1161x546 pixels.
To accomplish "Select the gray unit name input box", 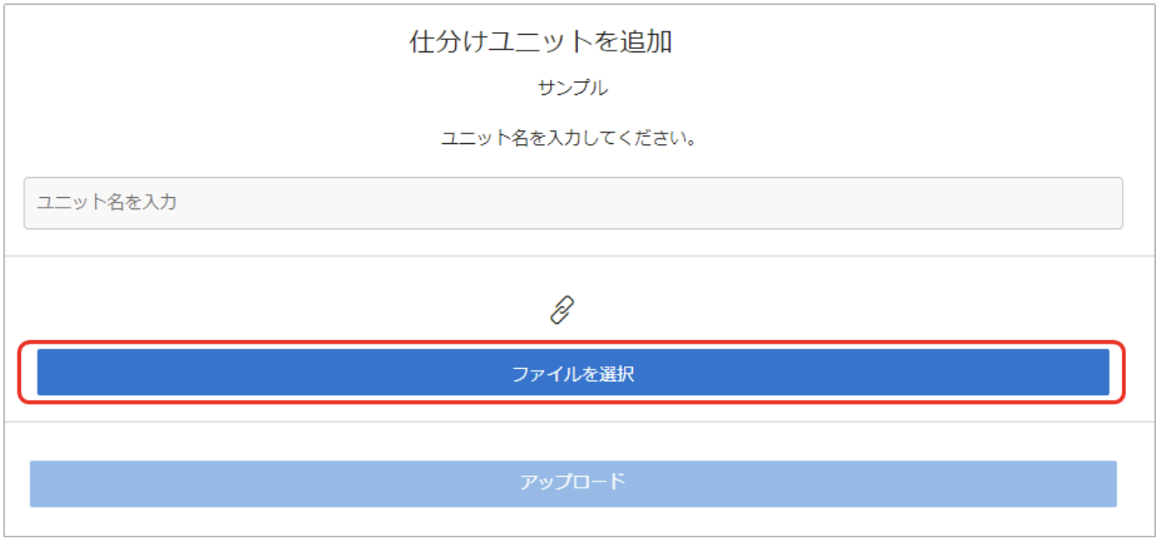I will tap(573, 203).
